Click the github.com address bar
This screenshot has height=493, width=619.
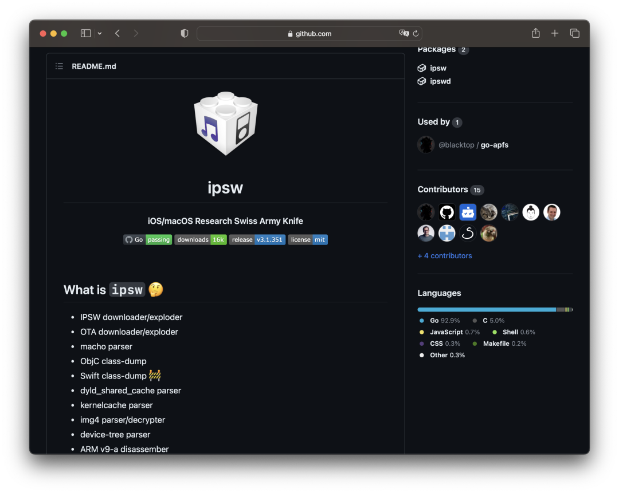(x=309, y=34)
